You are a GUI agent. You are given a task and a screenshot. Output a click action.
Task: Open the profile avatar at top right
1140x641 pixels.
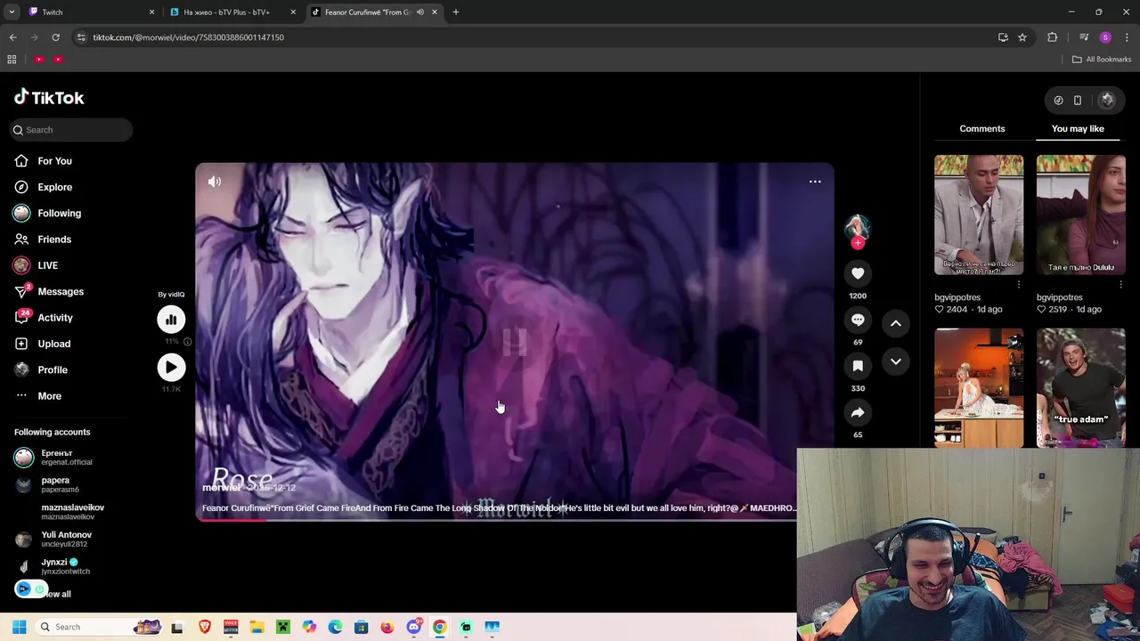1107,101
